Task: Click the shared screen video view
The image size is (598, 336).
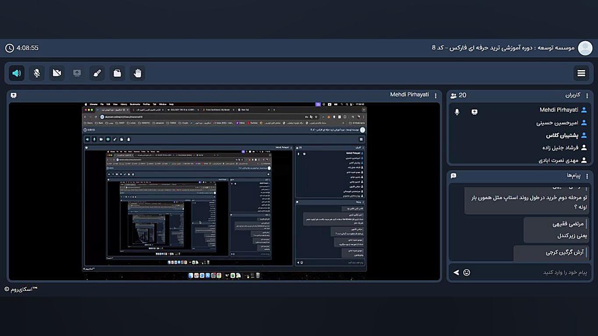Action: pyautogui.click(x=224, y=191)
